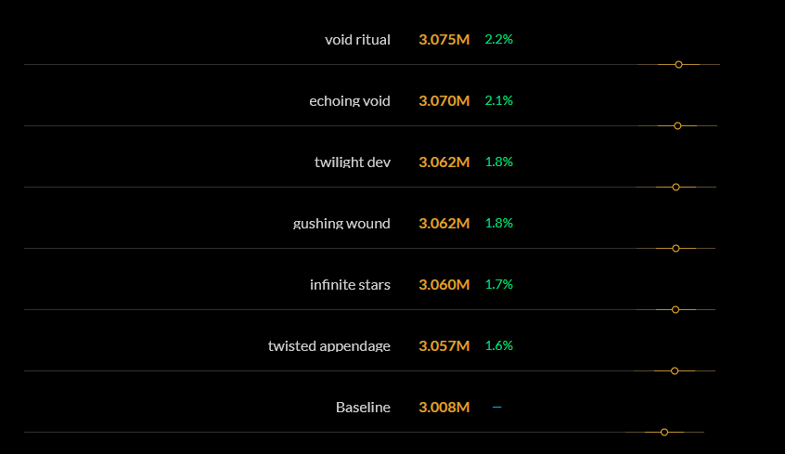Select the void ritual label

[357, 40]
